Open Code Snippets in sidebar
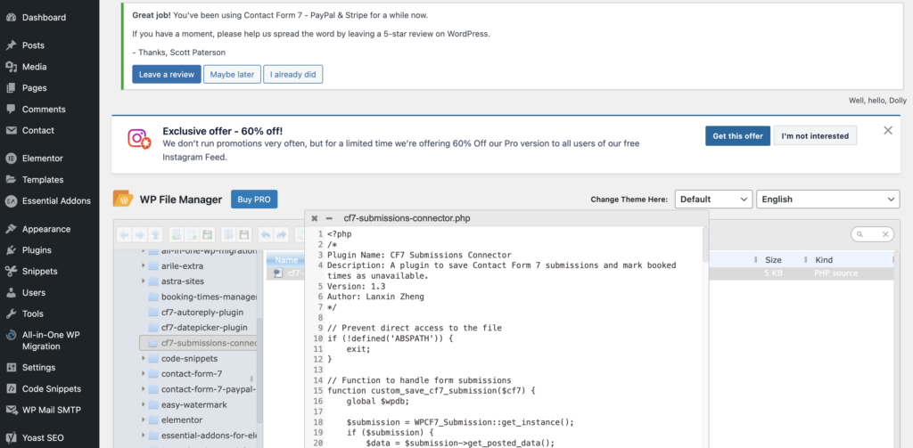Image resolution: width=913 pixels, height=448 pixels. click(x=50, y=388)
